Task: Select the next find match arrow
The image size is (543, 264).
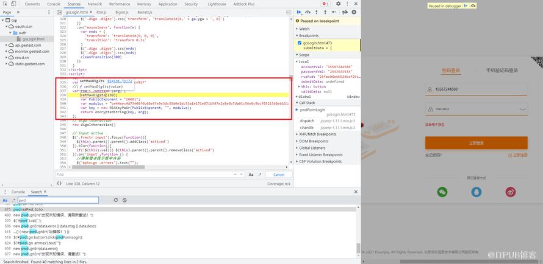Action: (x=242, y=175)
